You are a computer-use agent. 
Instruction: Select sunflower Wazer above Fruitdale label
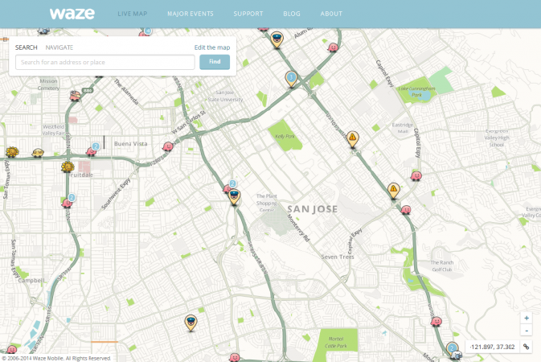(68, 167)
